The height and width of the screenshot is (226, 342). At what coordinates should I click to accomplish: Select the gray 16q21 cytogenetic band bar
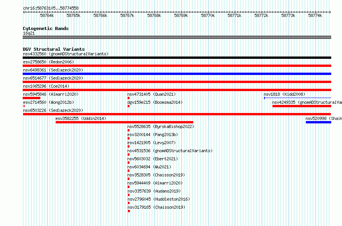177,37
